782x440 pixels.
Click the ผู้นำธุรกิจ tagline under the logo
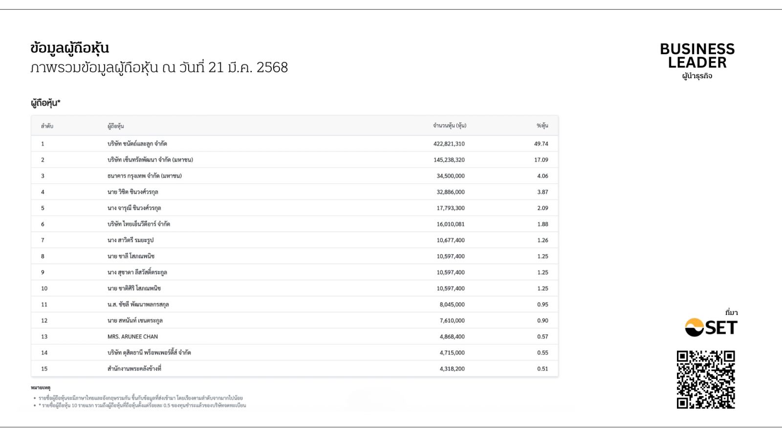[697, 76]
